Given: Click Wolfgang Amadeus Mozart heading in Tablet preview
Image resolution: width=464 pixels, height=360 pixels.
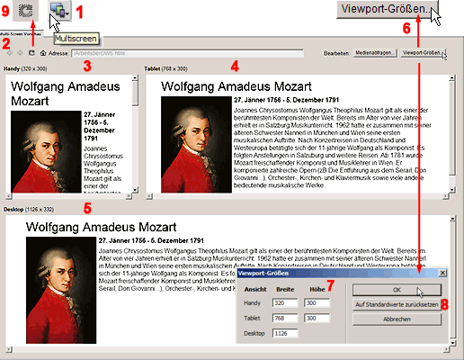Looking at the screenshot, I should pos(236,86).
